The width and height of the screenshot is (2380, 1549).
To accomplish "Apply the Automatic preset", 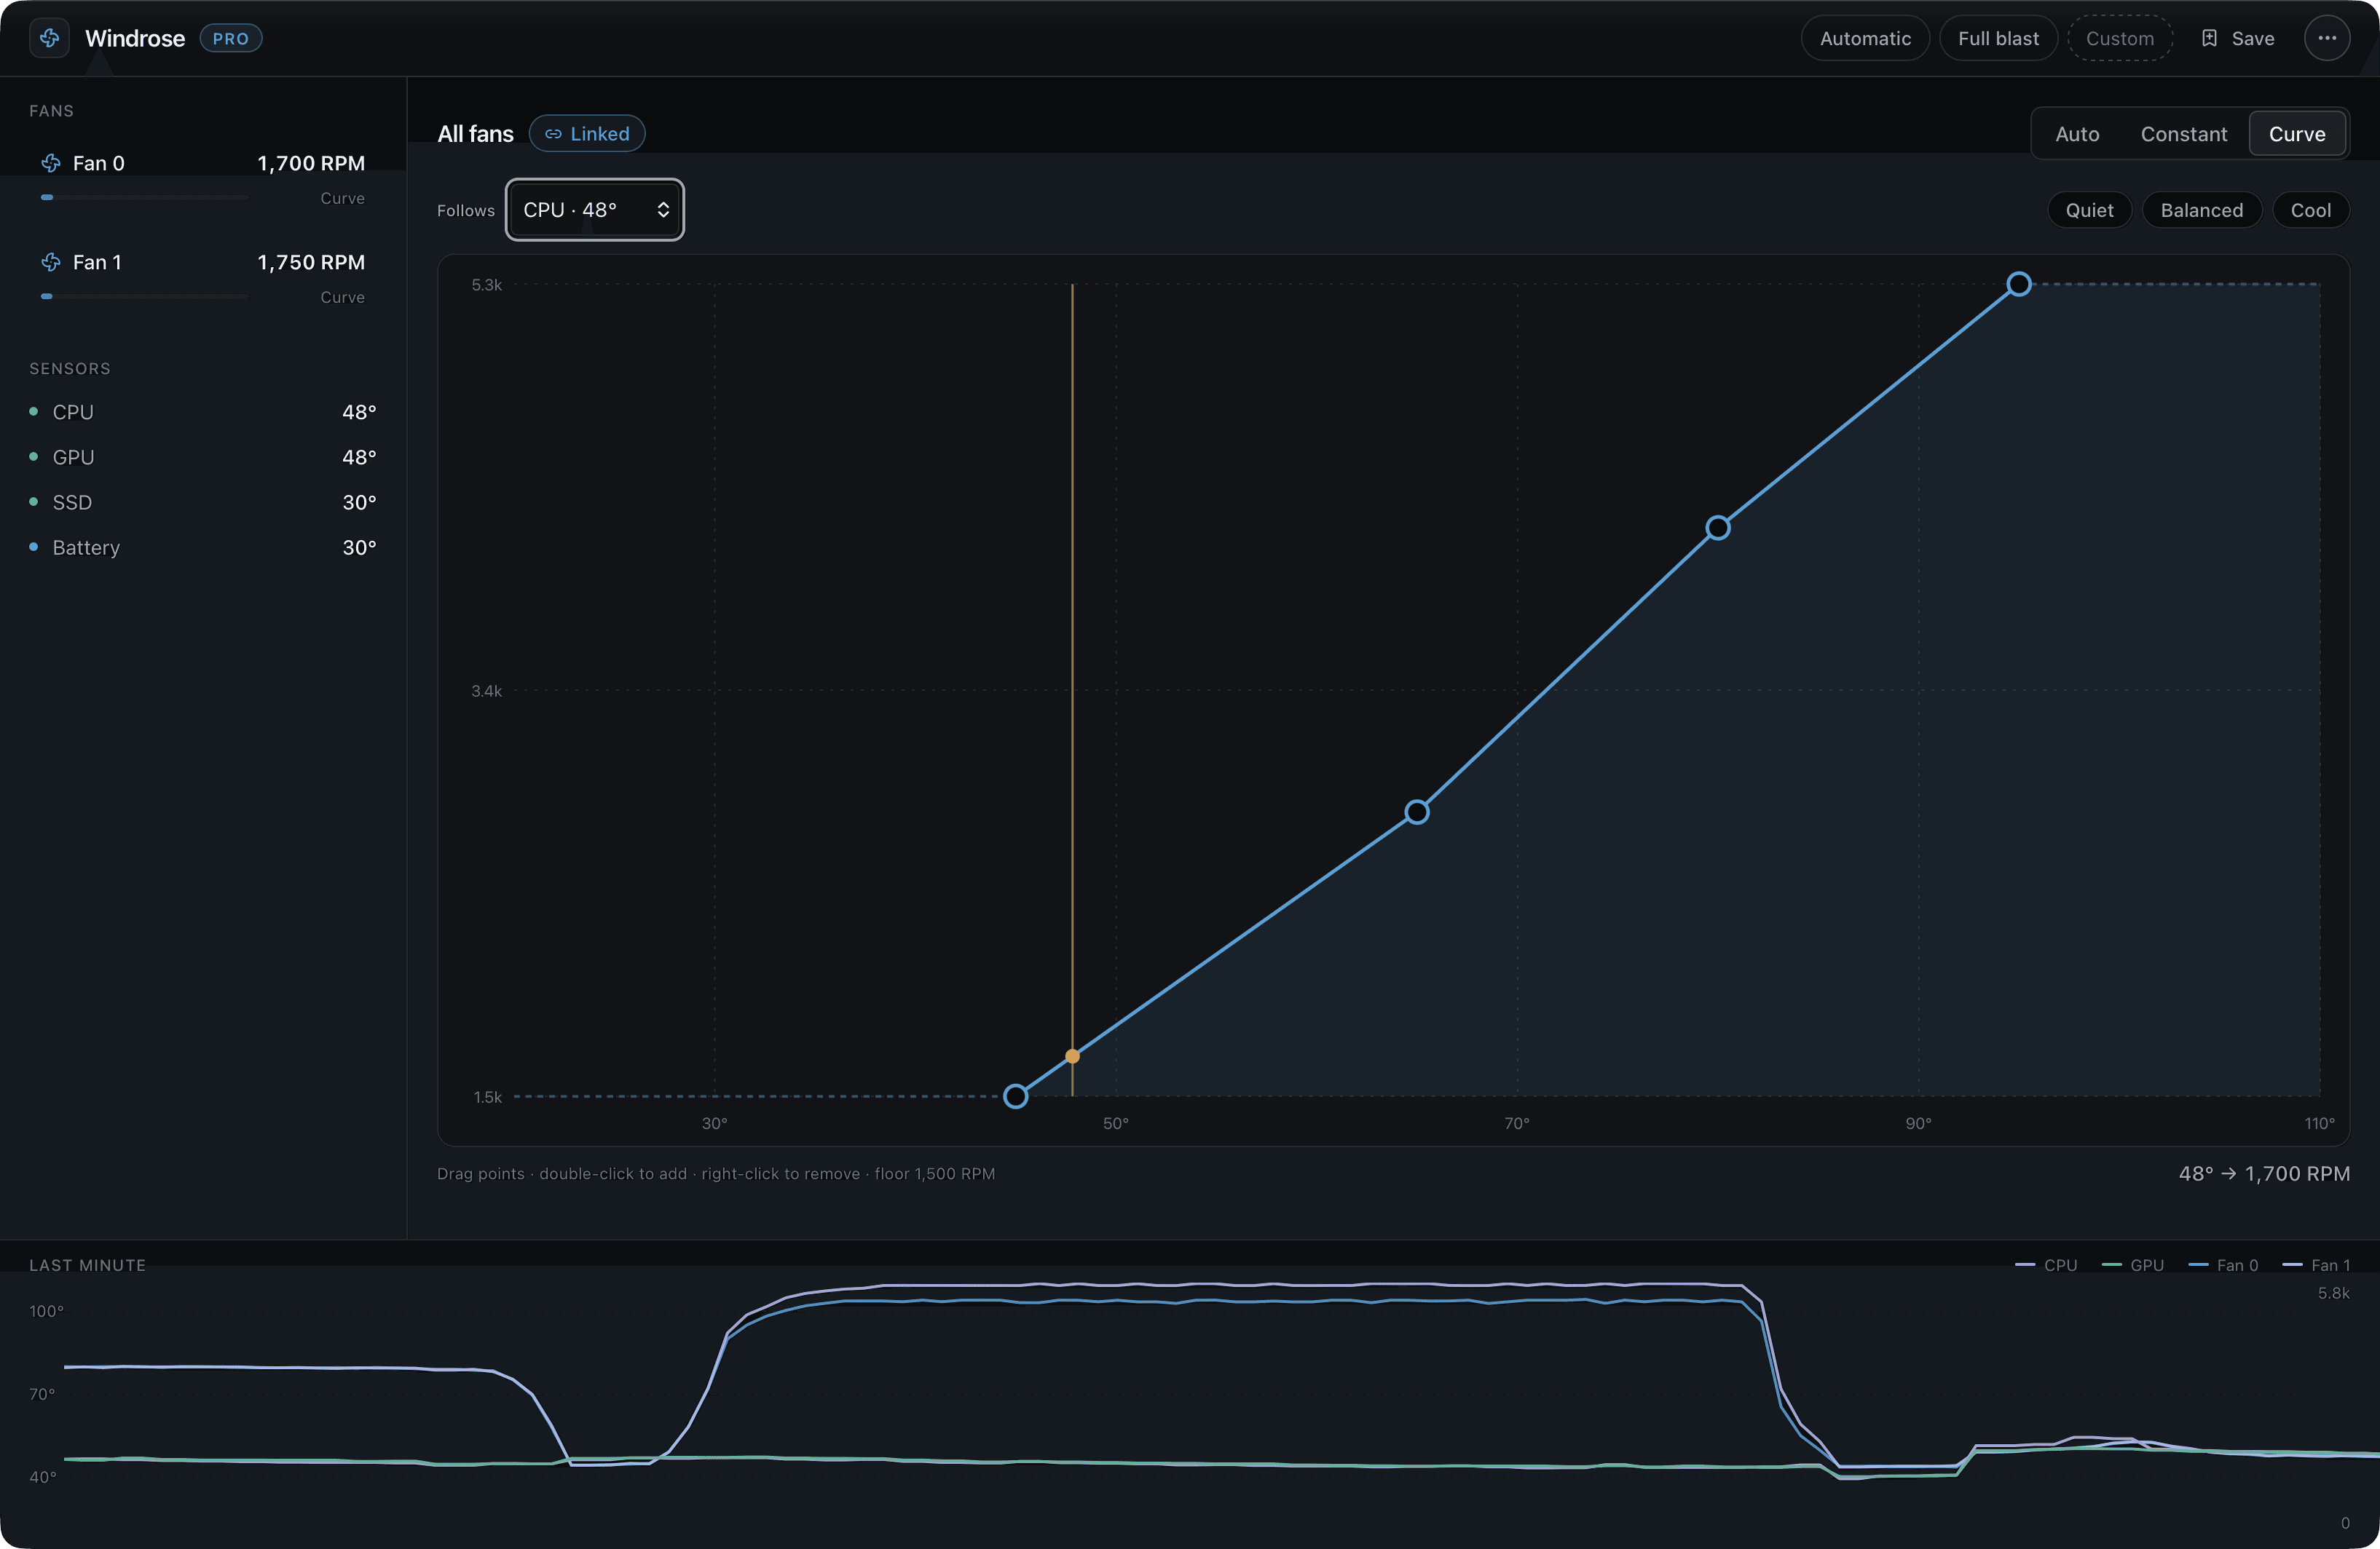I will 1865,38.
